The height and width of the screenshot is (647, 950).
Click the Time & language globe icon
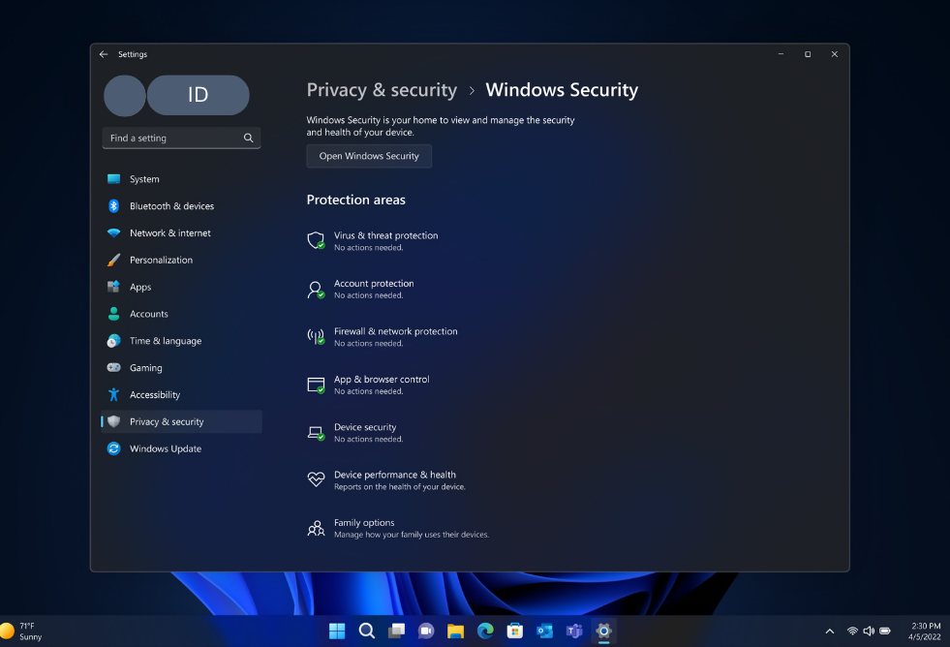113,341
